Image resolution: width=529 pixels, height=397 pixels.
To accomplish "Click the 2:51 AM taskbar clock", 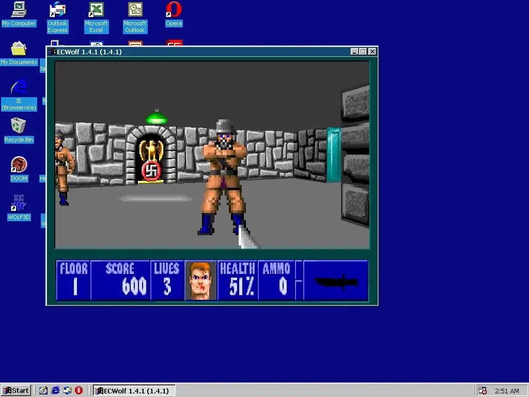I will pos(507,391).
